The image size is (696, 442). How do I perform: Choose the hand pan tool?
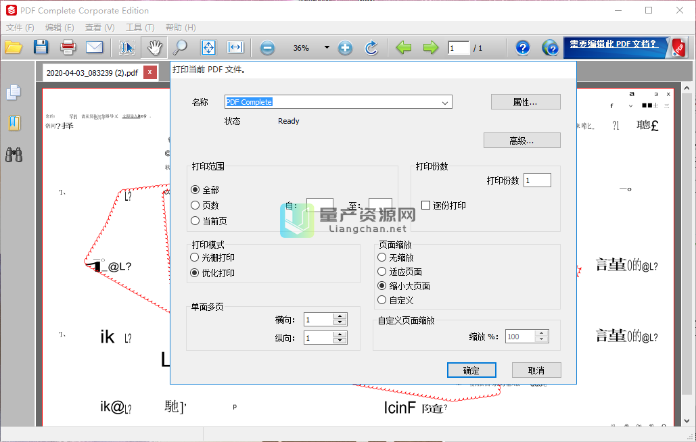154,47
